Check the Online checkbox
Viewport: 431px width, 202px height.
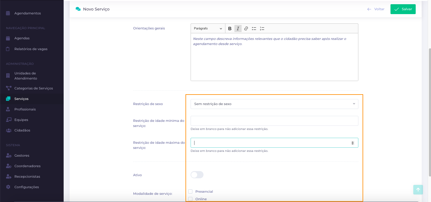point(190,199)
